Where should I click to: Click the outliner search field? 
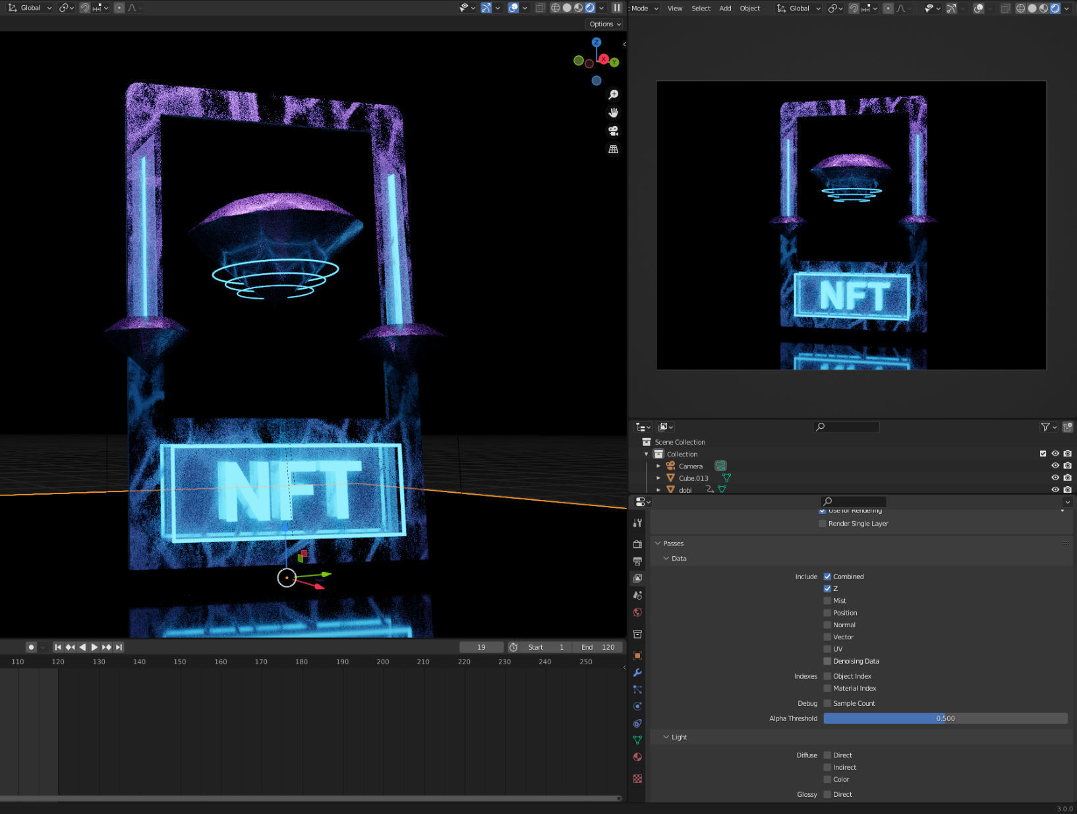[846, 427]
